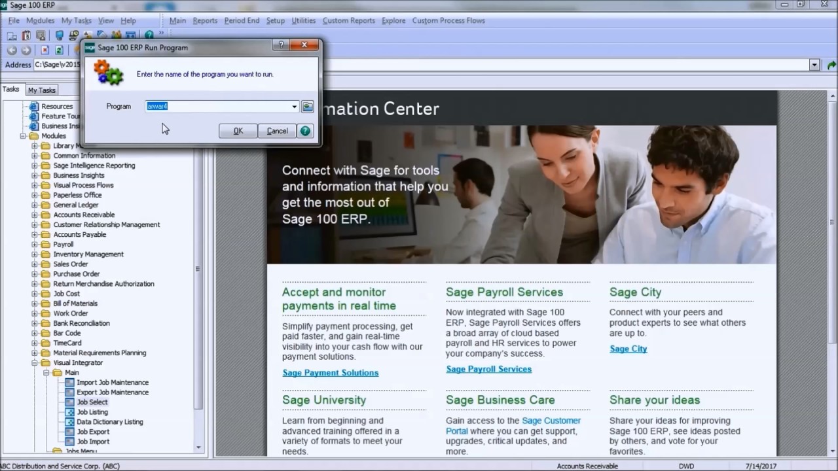Open the Sage City link

628,349
